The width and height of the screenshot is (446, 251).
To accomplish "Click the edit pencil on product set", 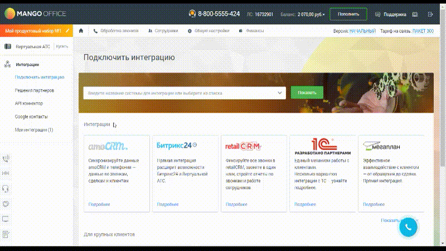I will tap(67, 31).
